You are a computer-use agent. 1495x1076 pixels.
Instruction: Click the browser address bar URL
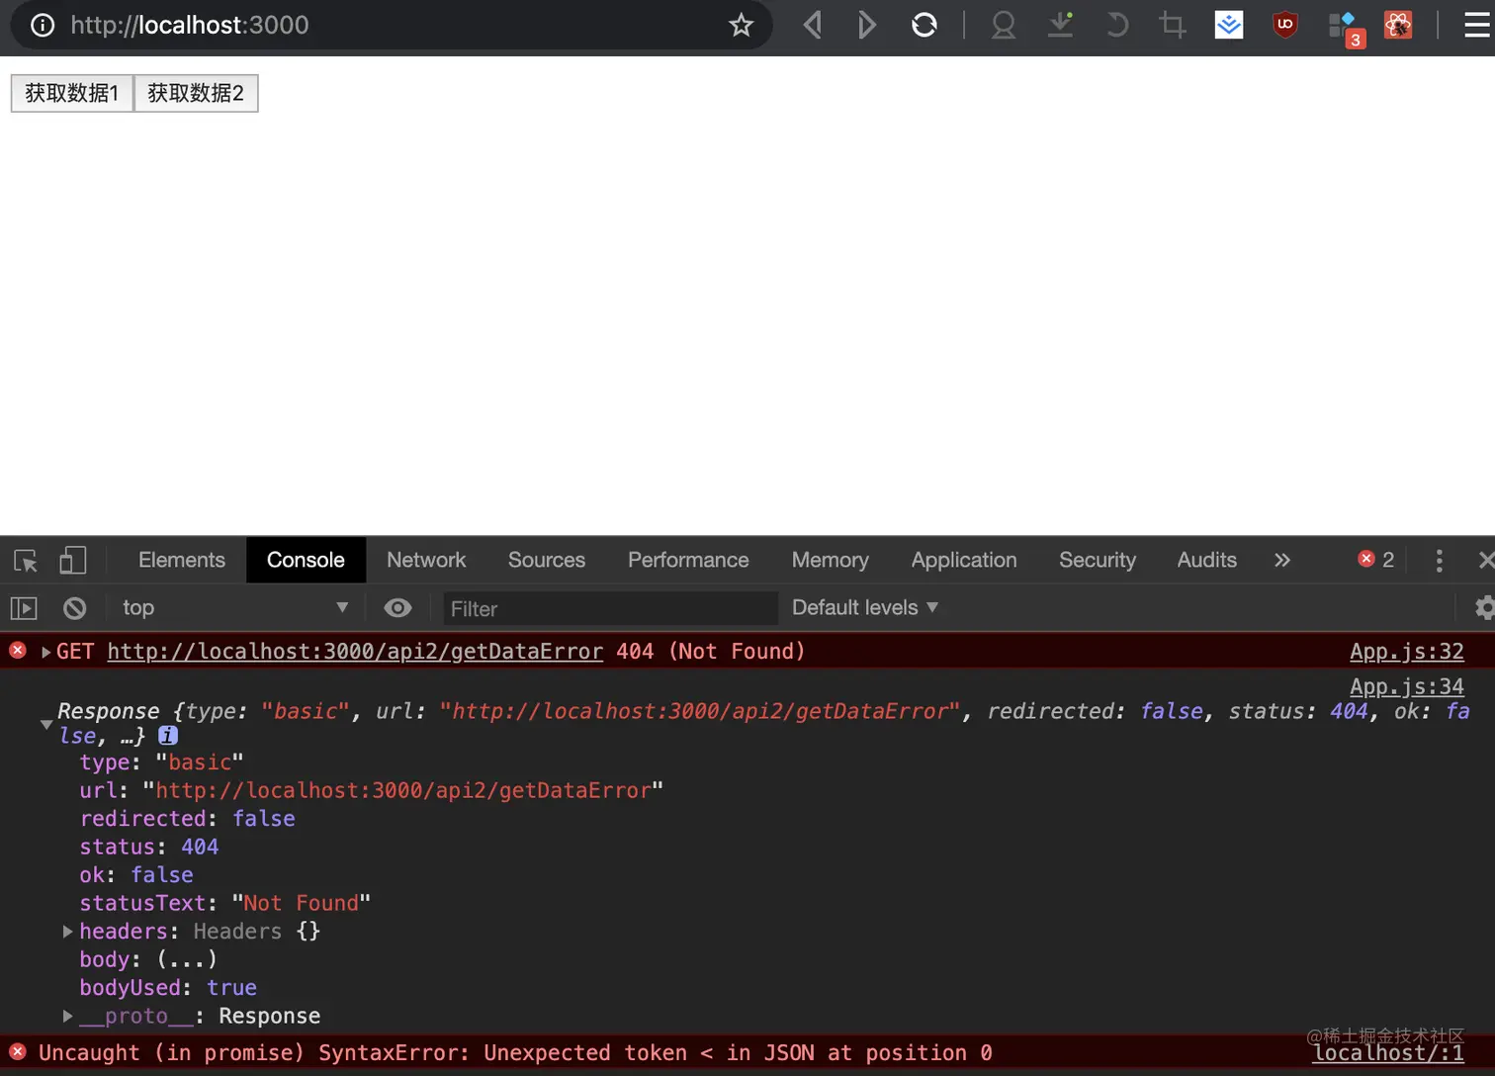(x=190, y=25)
